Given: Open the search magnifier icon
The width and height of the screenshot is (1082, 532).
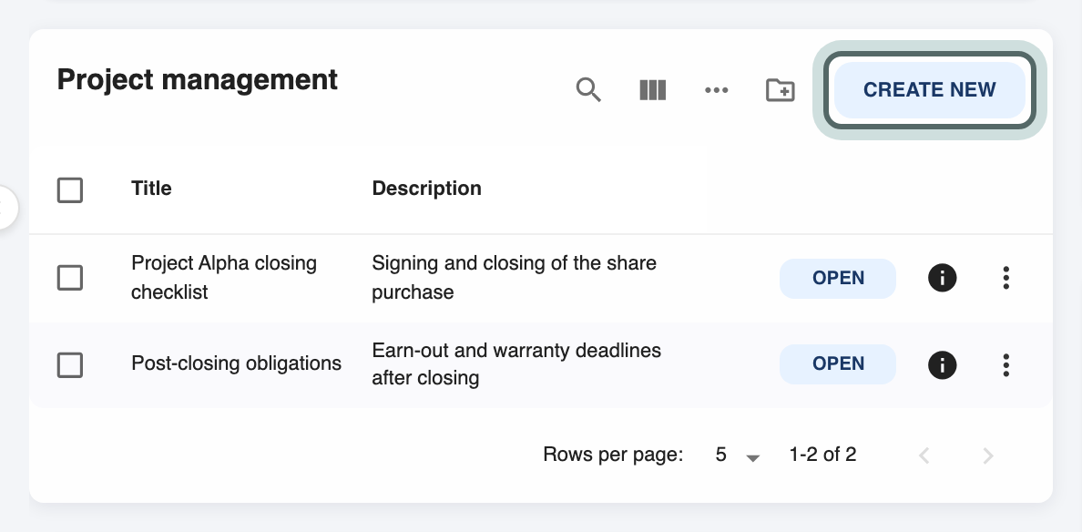Looking at the screenshot, I should [588, 89].
